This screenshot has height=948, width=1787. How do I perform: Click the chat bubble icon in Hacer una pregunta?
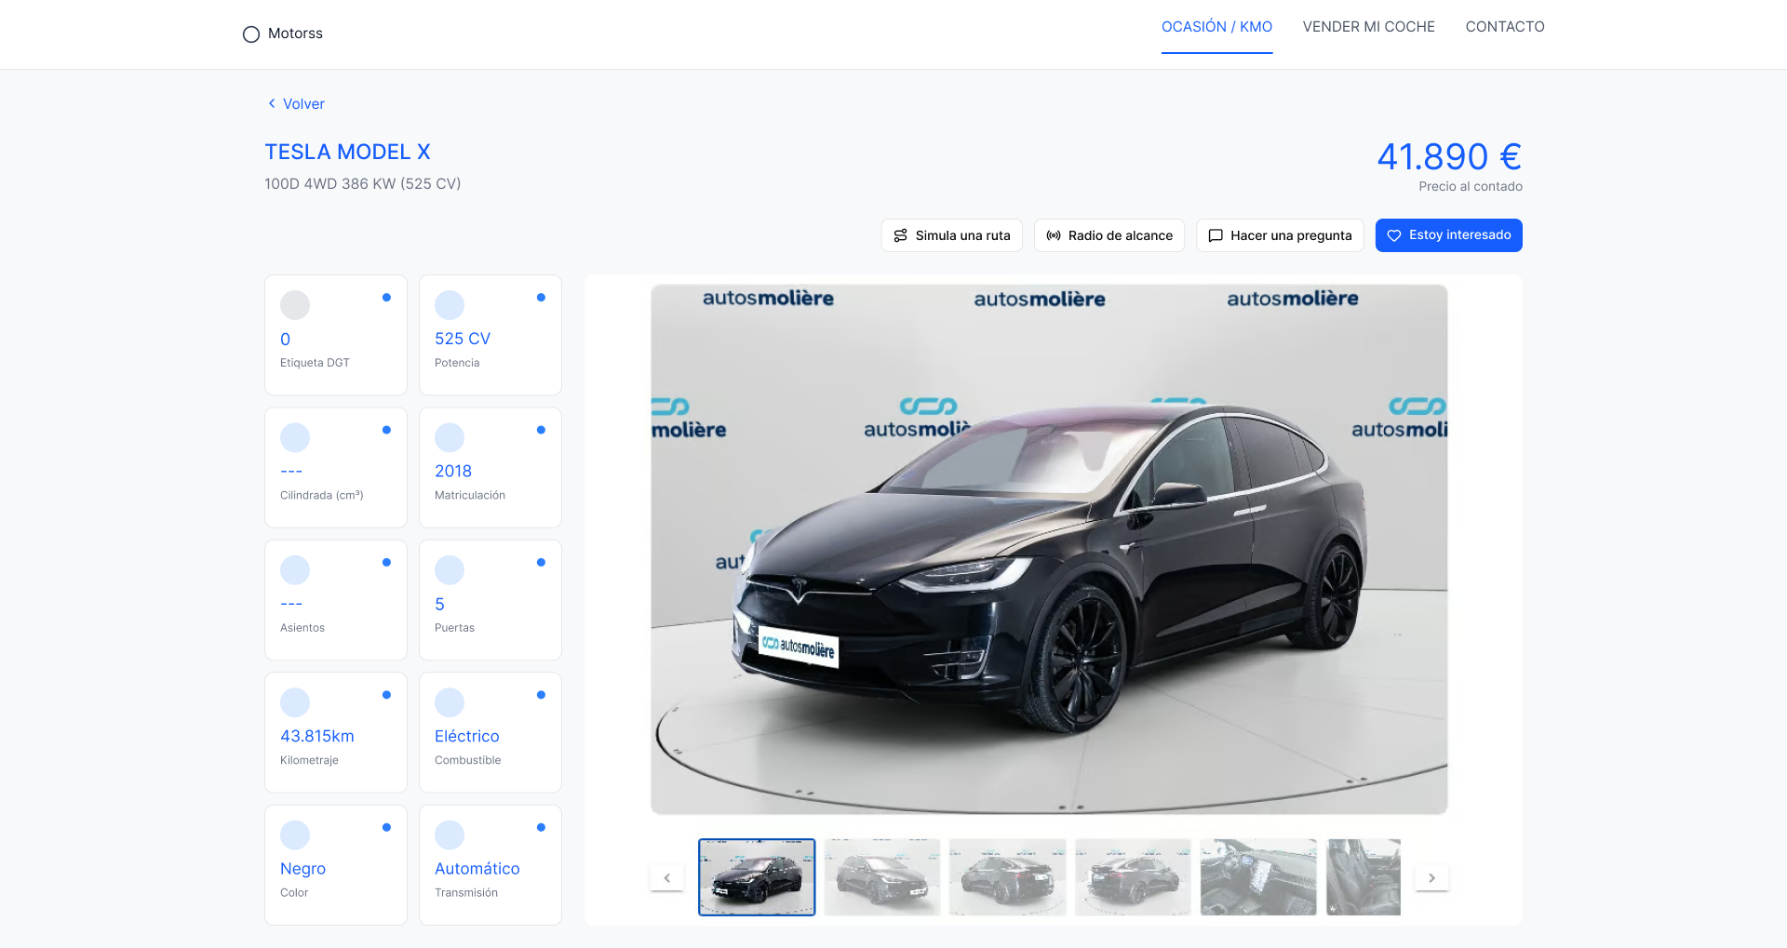1216,235
